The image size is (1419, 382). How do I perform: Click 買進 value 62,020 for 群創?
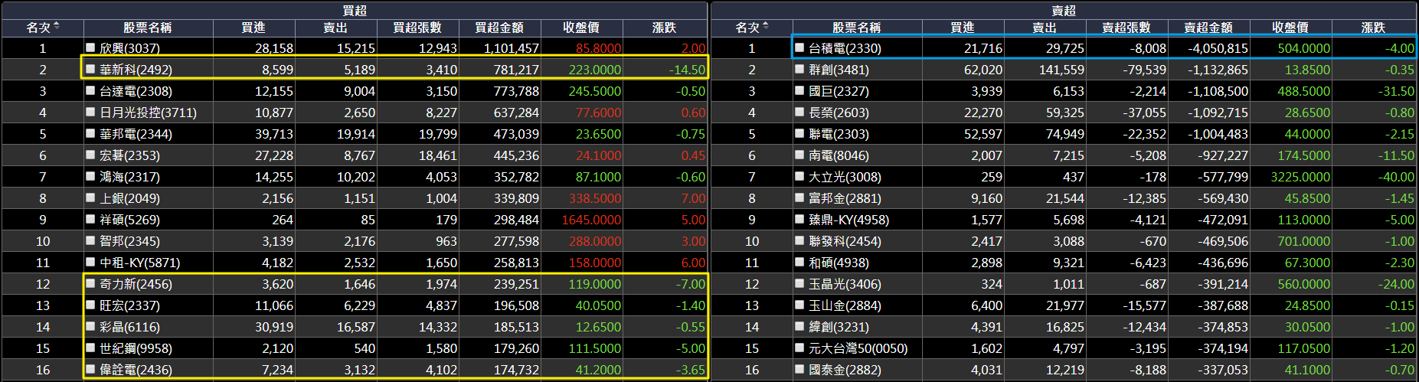(x=983, y=70)
